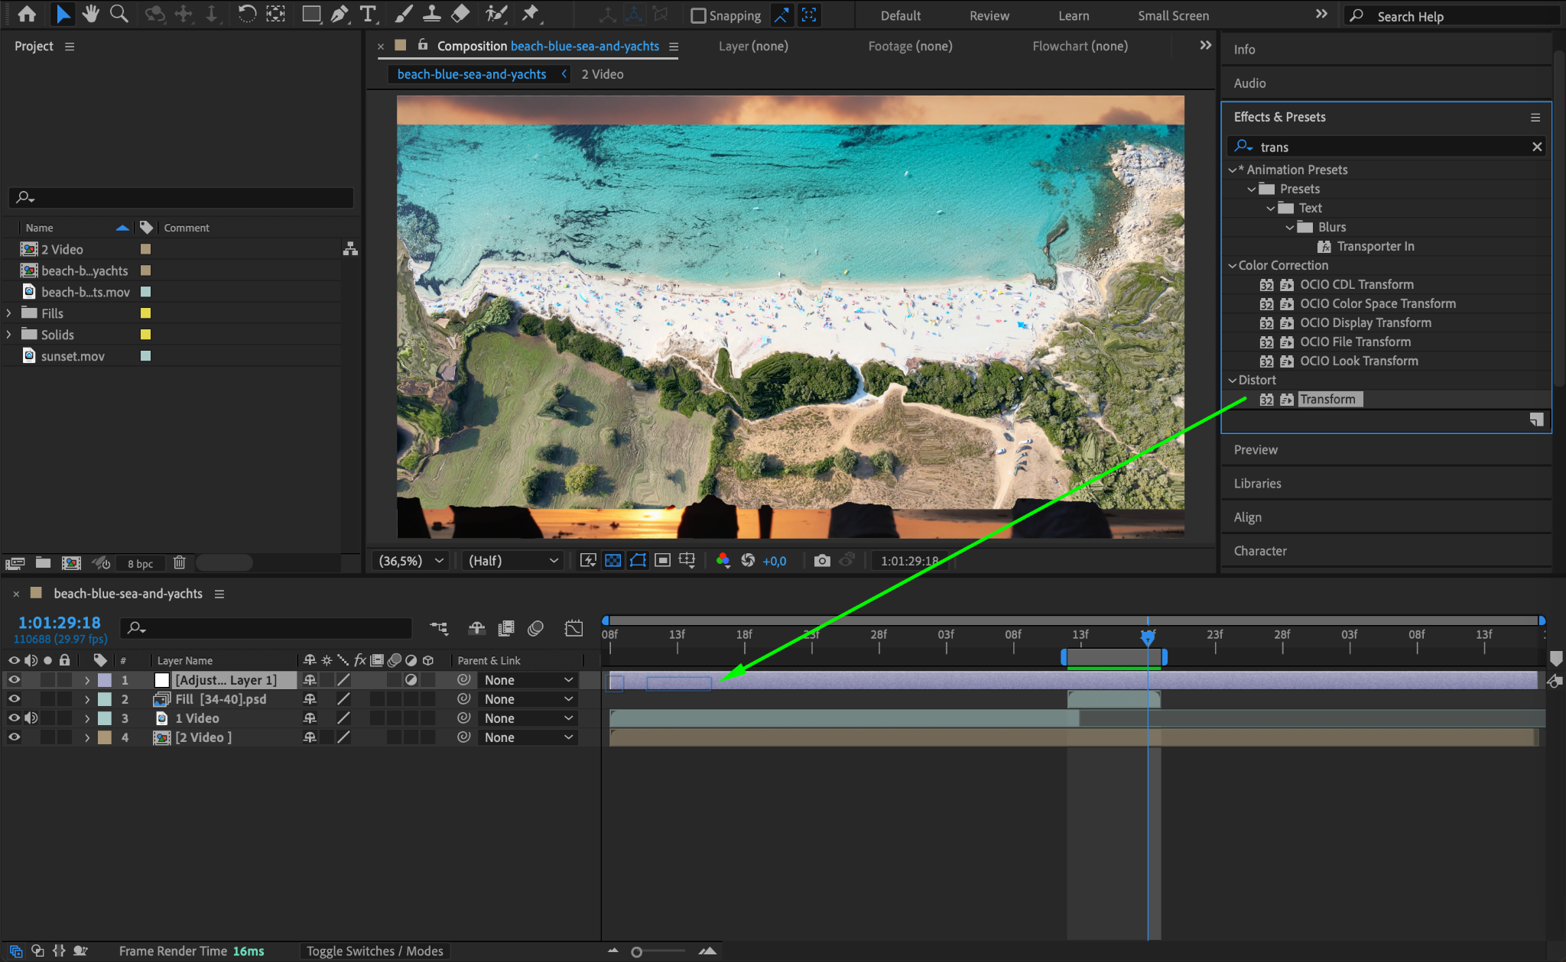Screen dimensions: 1566x962
Task: Switch to the Review workspace
Action: point(989,15)
